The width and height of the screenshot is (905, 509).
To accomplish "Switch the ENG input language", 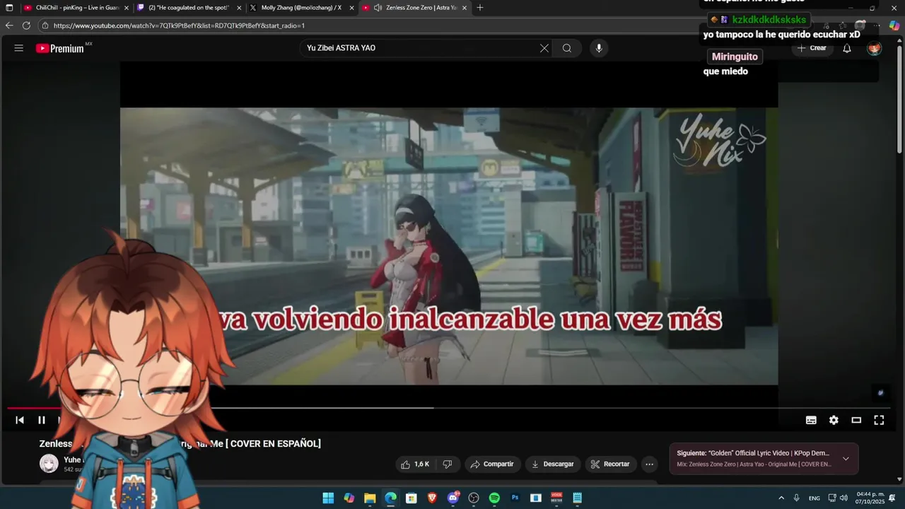I will coord(814,498).
